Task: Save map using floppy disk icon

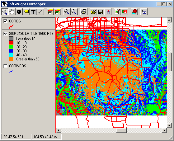Action: (x=101, y=12)
